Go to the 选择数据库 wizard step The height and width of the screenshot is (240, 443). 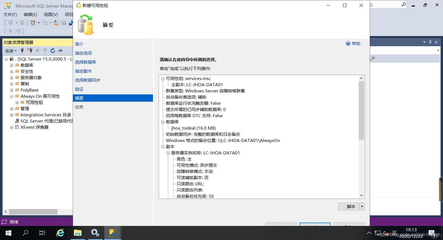(x=85, y=62)
